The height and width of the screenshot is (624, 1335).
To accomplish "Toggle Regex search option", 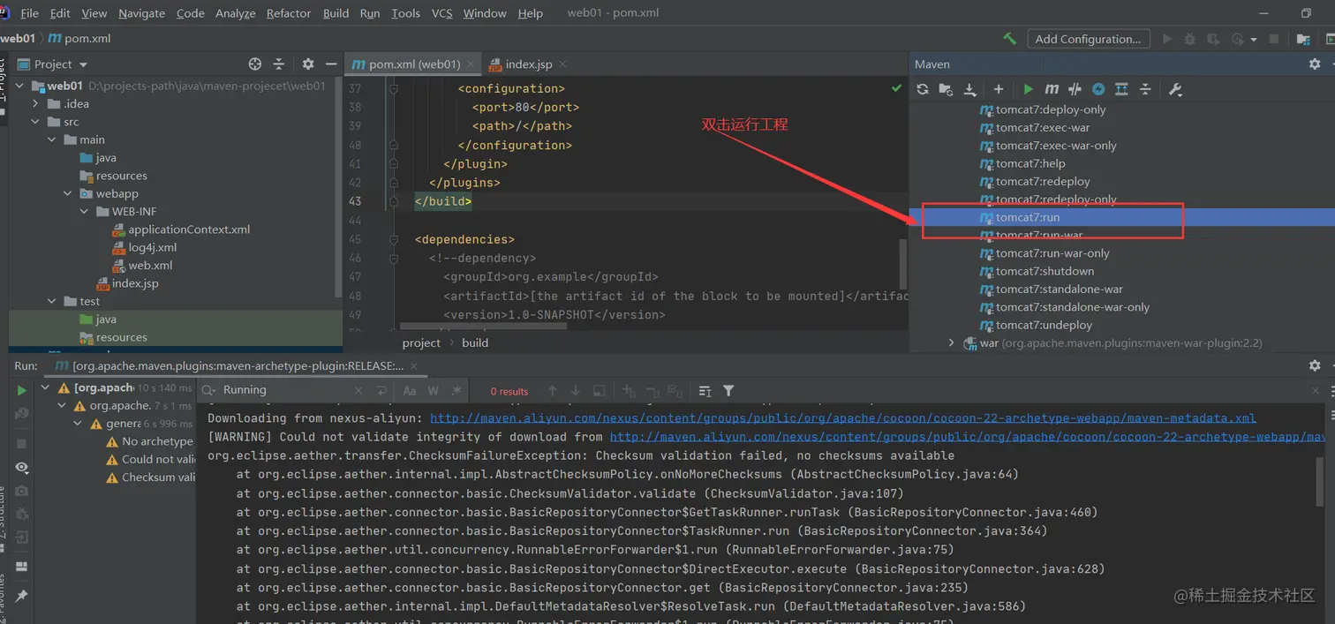I will (x=456, y=390).
